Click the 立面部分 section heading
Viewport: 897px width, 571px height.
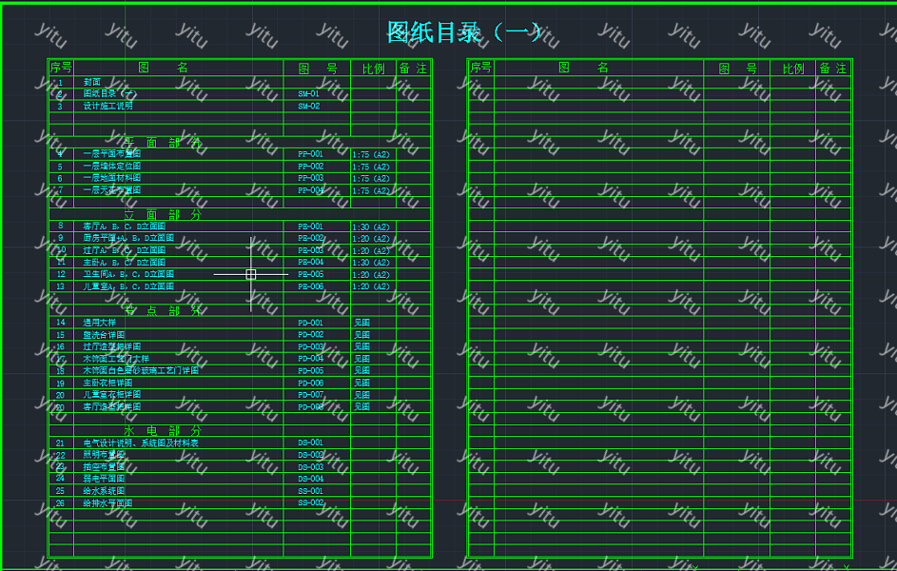point(163,214)
